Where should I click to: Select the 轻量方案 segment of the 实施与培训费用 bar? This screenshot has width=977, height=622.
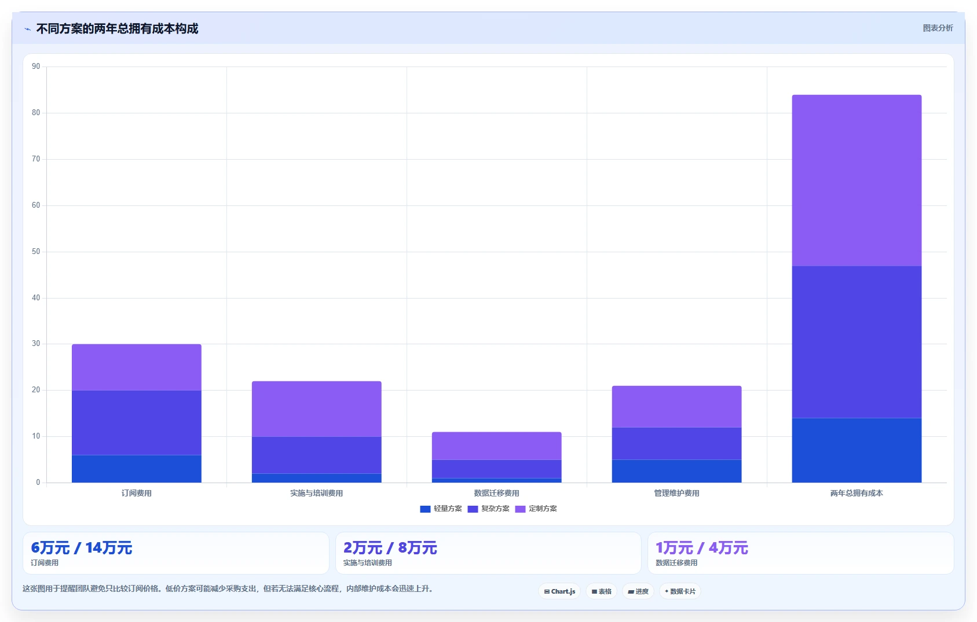(317, 478)
